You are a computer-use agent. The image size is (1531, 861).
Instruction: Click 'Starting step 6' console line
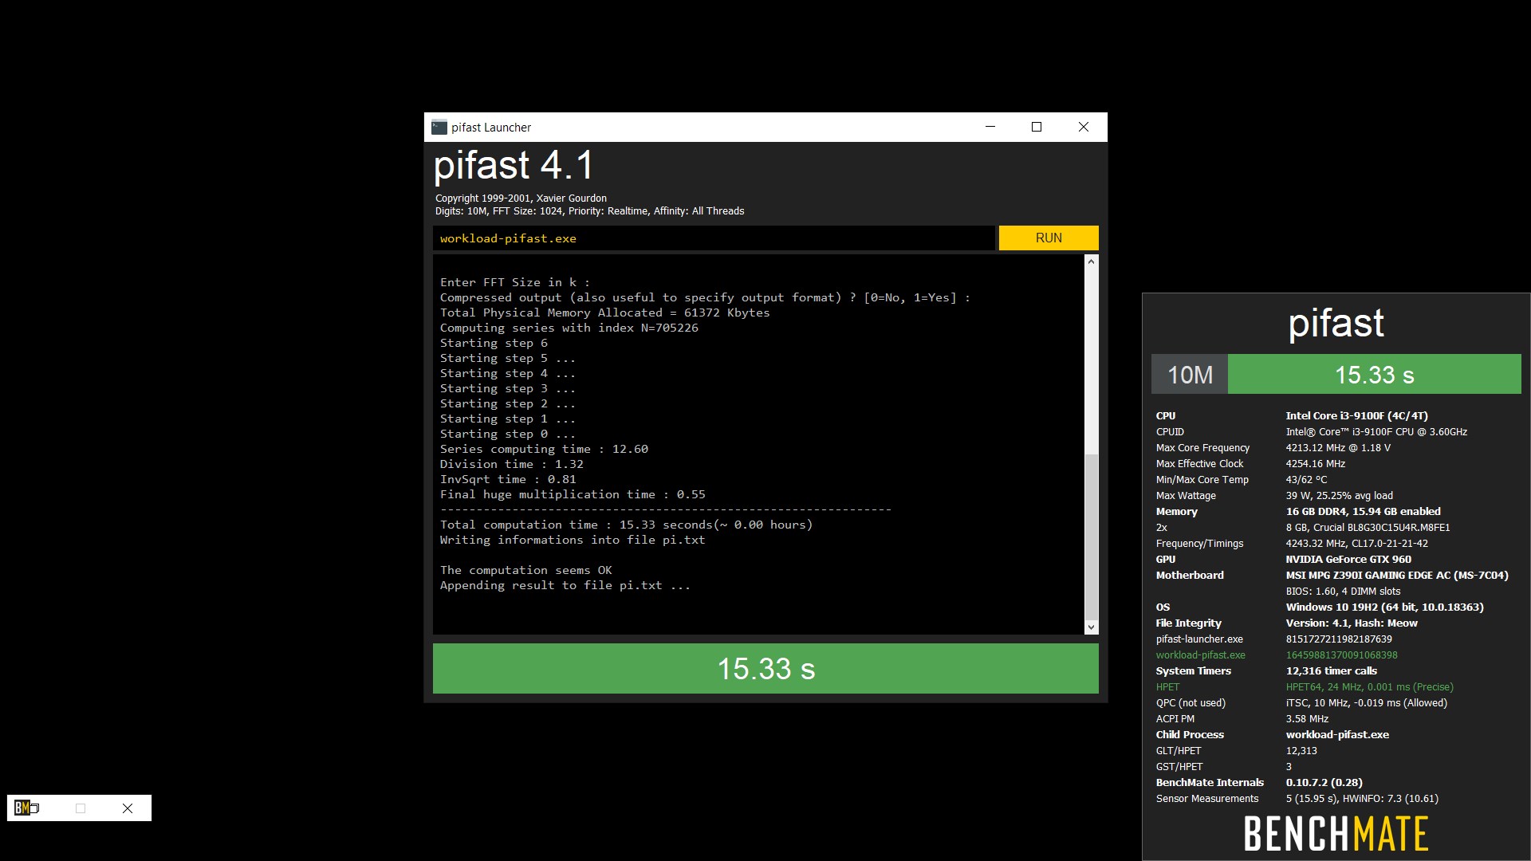pyautogui.click(x=494, y=343)
